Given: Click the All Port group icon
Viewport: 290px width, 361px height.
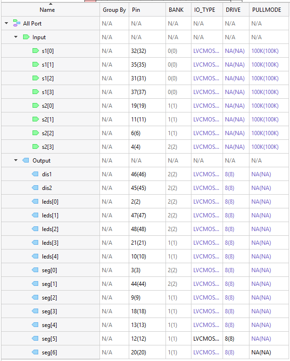Looking at the screenshot, I should pos(17,23).
